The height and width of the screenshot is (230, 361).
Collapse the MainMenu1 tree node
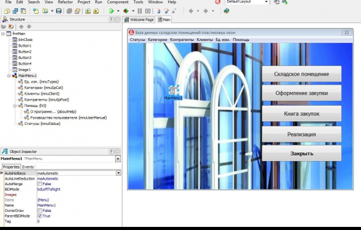pyautogui.click(x=9, y=76)
